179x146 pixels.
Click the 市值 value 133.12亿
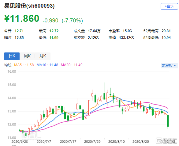126,38
